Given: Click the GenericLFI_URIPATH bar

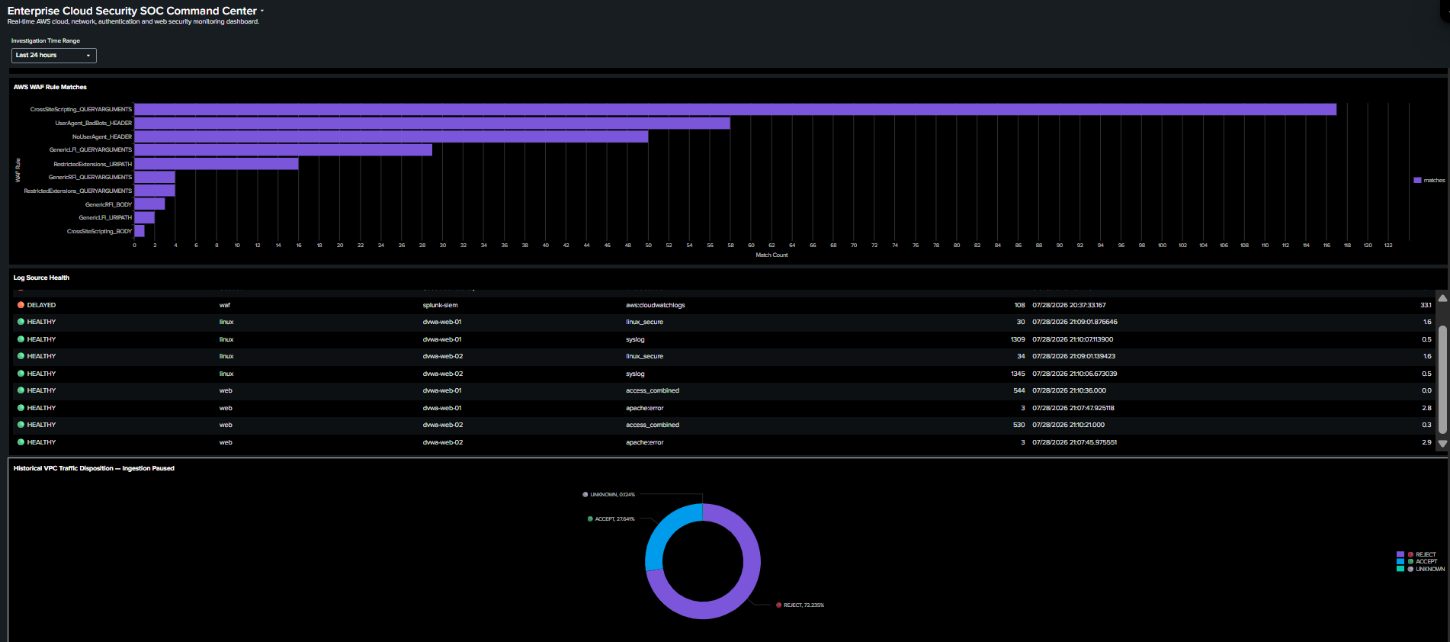Looking at the screenshot, I should [145, 217].
